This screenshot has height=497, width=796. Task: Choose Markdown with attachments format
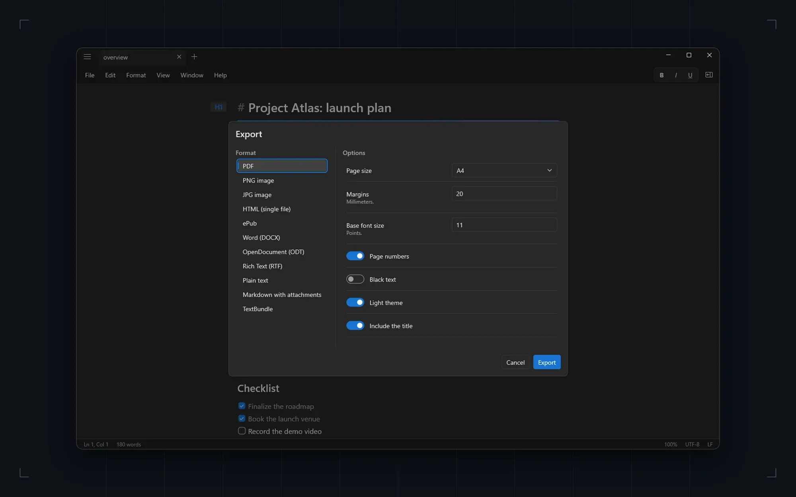click(282, 295)
